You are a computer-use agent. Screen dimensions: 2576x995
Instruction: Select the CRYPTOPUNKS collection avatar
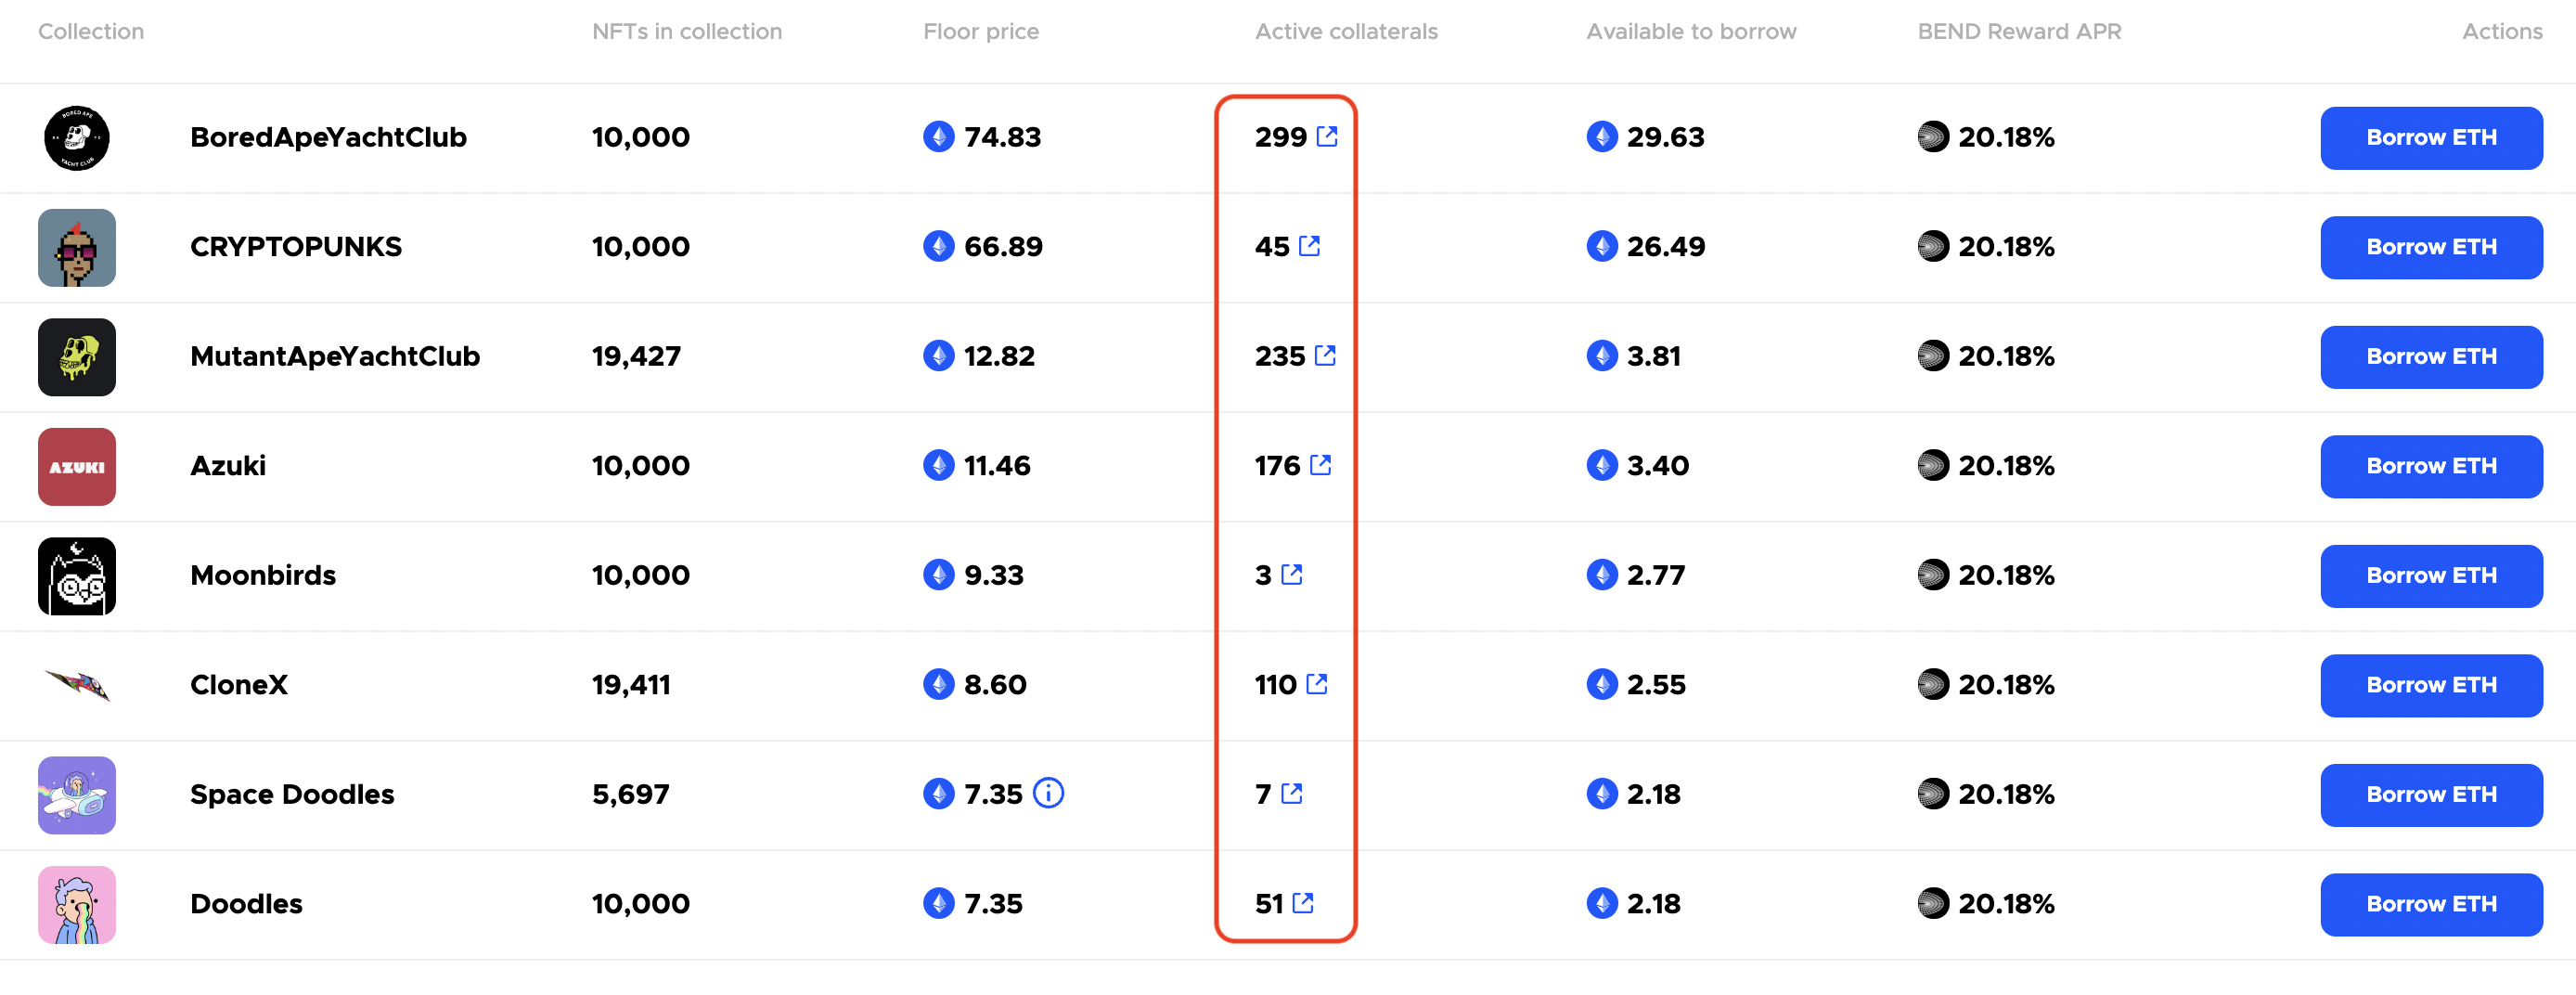click(77, 248)
